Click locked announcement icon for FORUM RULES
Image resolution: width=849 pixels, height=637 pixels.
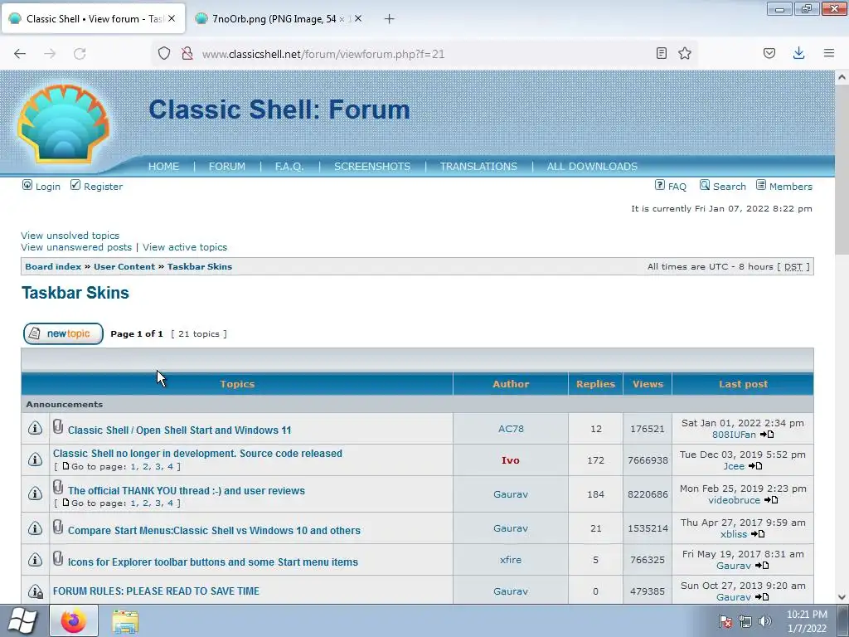[35, 591]
